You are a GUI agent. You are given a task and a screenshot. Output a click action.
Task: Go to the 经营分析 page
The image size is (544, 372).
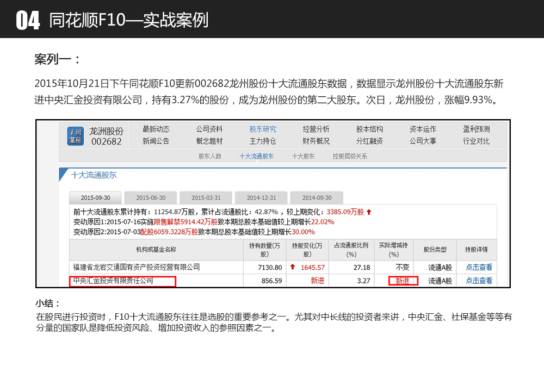(x=316, y=129)
